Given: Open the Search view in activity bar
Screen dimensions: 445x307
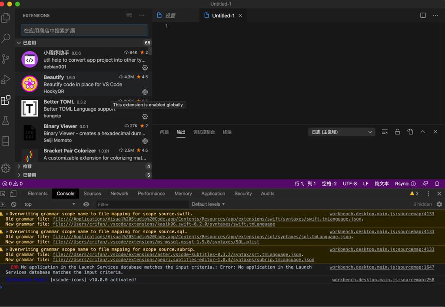Looking at the screenshot, I should (x=6, y=38).
